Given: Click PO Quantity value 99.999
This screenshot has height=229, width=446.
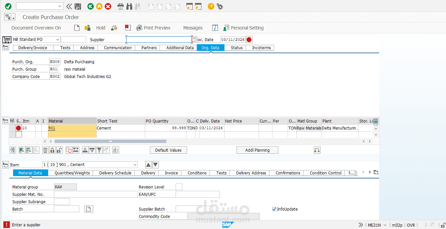Looking at the screenshot, I should (x=166, y=128).
